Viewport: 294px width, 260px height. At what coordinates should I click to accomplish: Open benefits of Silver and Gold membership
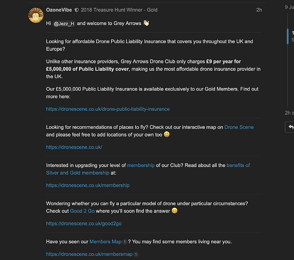pyautogui.click(x=148, y=169)
